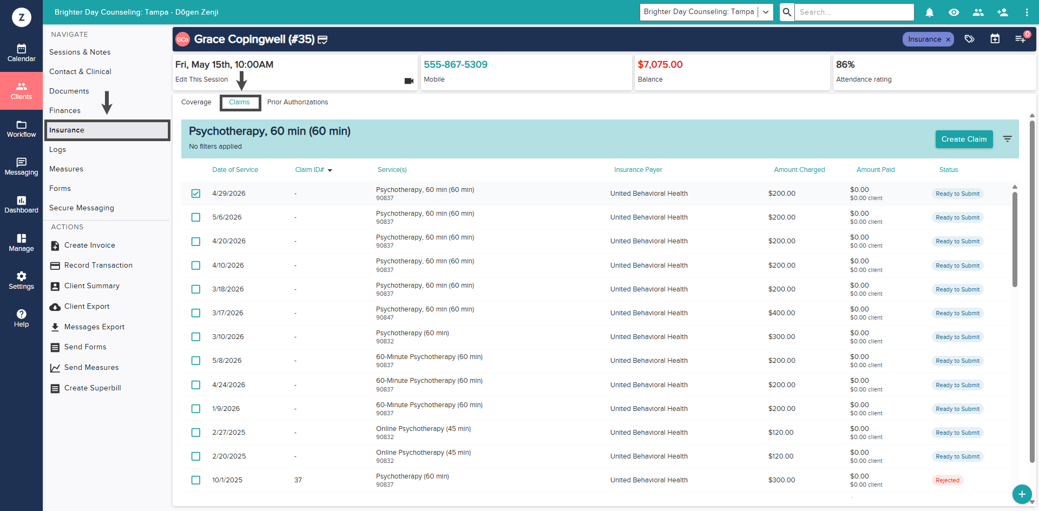The height and width of the screenshot is (511, 1039).
Task: Click the Z logo avatar
Action: pos(21,17)
